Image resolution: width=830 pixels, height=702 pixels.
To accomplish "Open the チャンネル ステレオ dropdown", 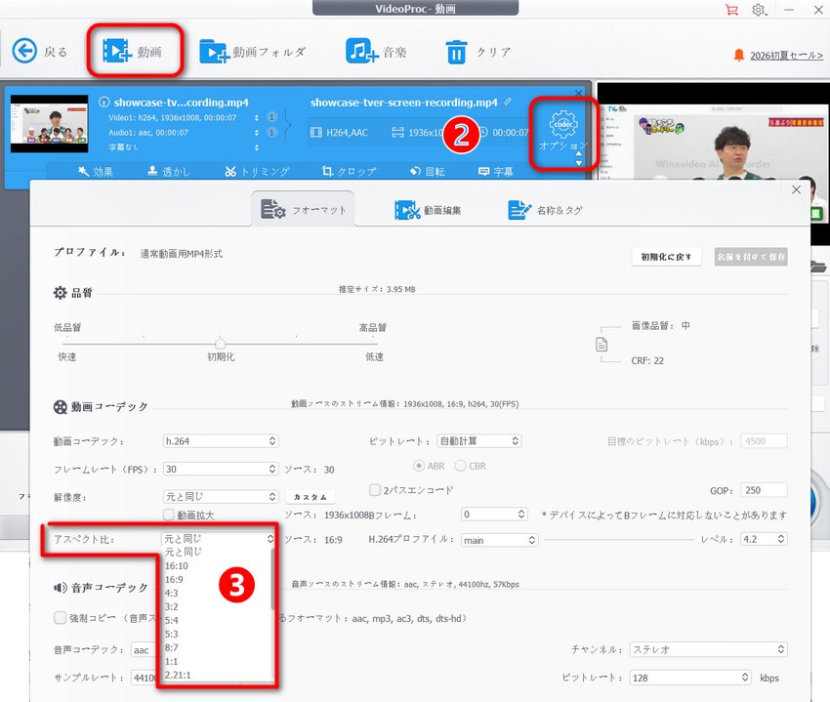I will (708, 649).
